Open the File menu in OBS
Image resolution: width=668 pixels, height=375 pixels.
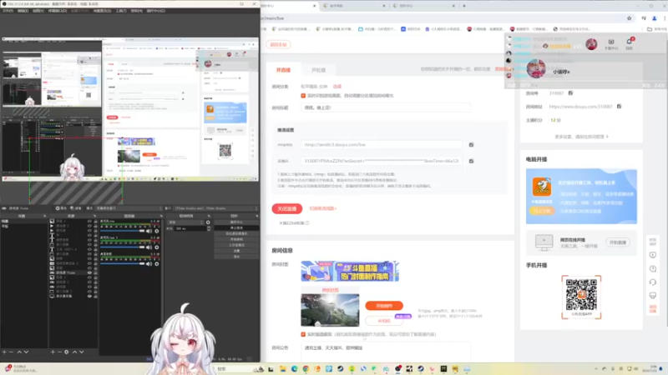coord(8,11)
